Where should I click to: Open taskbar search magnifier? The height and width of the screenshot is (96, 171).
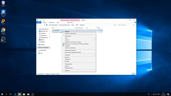[6, 94]
